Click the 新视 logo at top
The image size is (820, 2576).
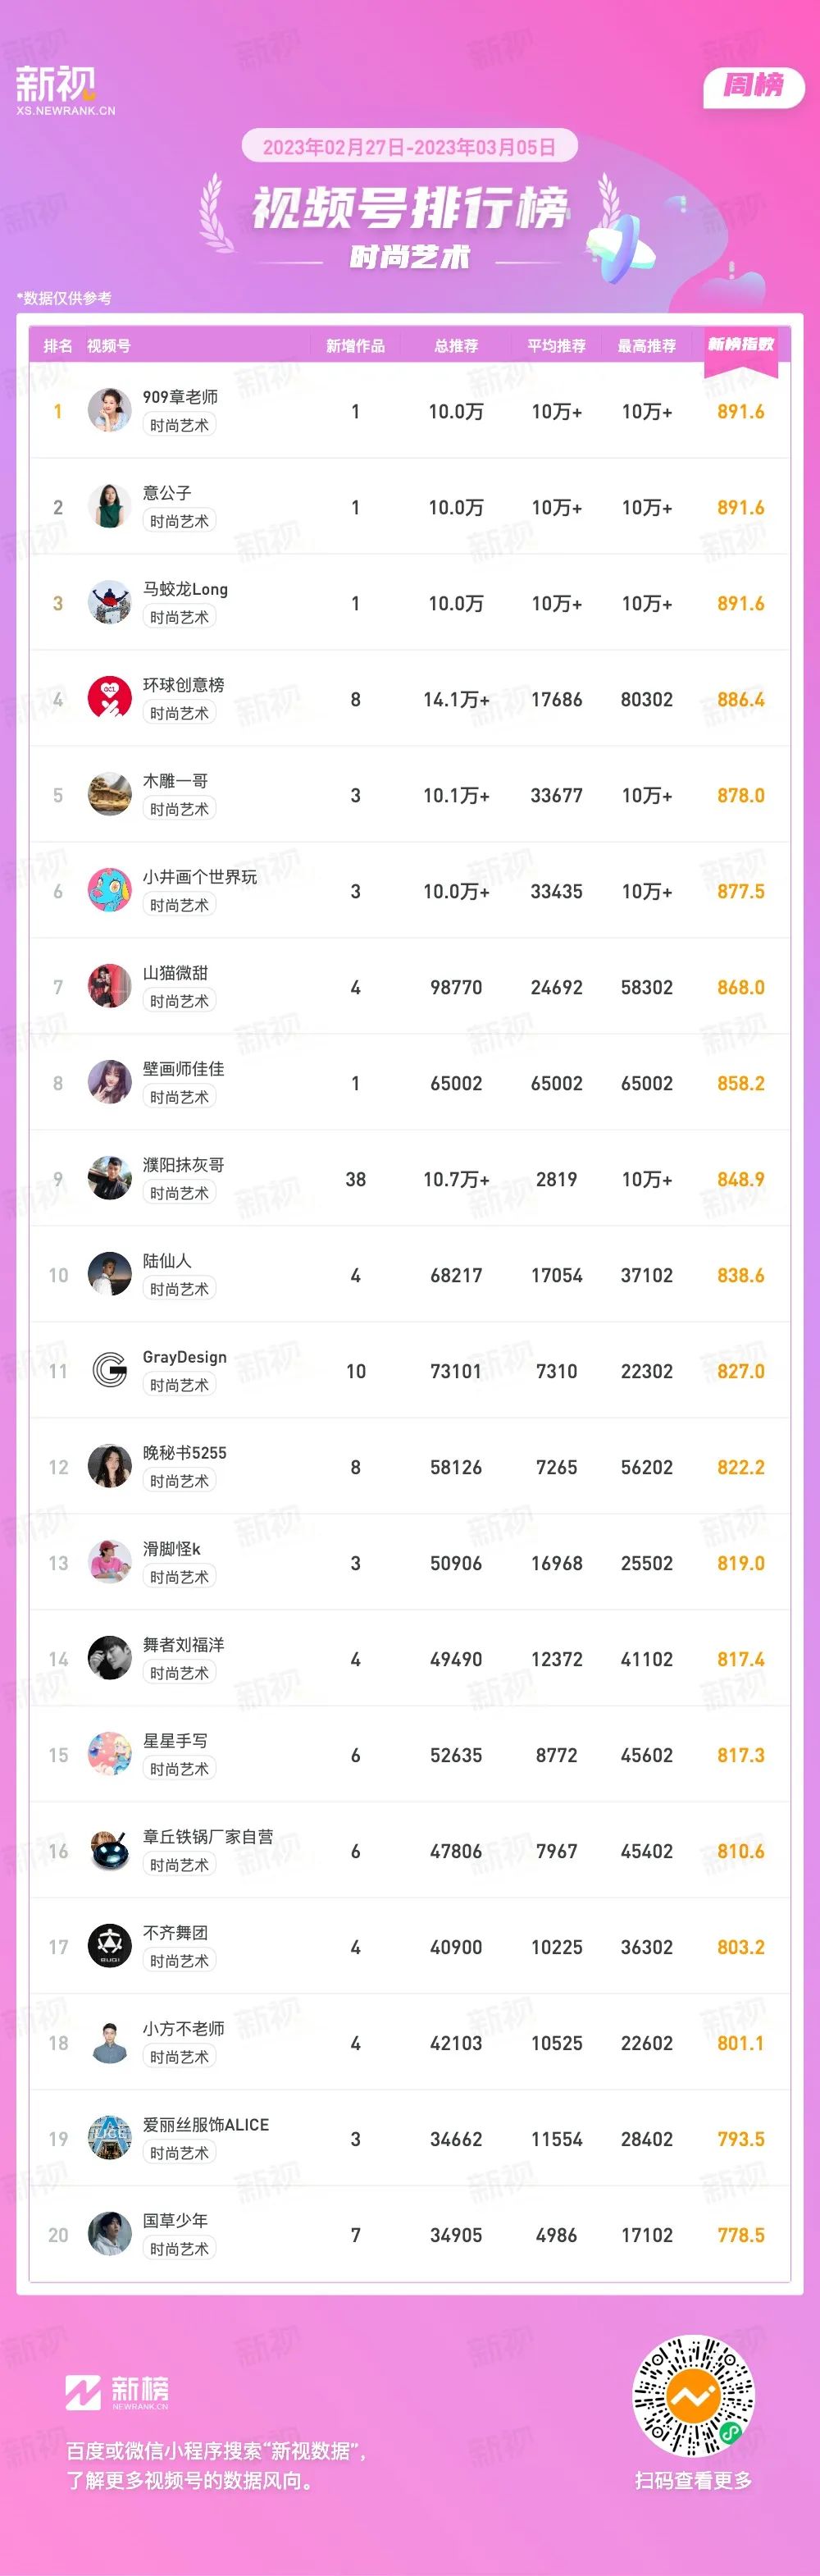65,89
